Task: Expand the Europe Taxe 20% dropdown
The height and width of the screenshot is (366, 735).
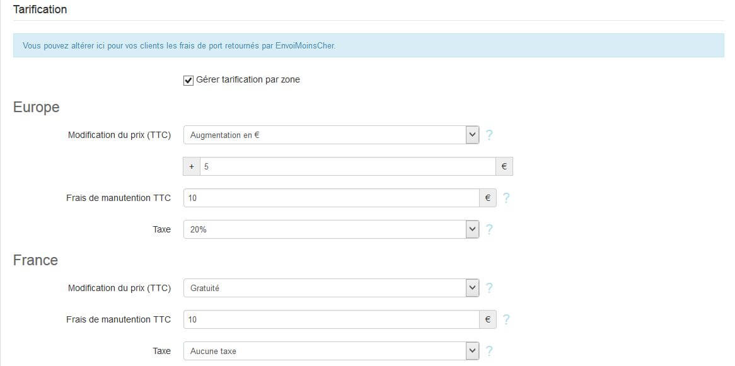Action: pyautogui.click(x=331, y=229)
